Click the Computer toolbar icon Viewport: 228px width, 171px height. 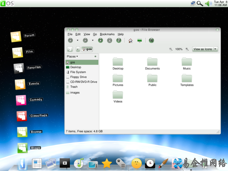pos(139,40)
